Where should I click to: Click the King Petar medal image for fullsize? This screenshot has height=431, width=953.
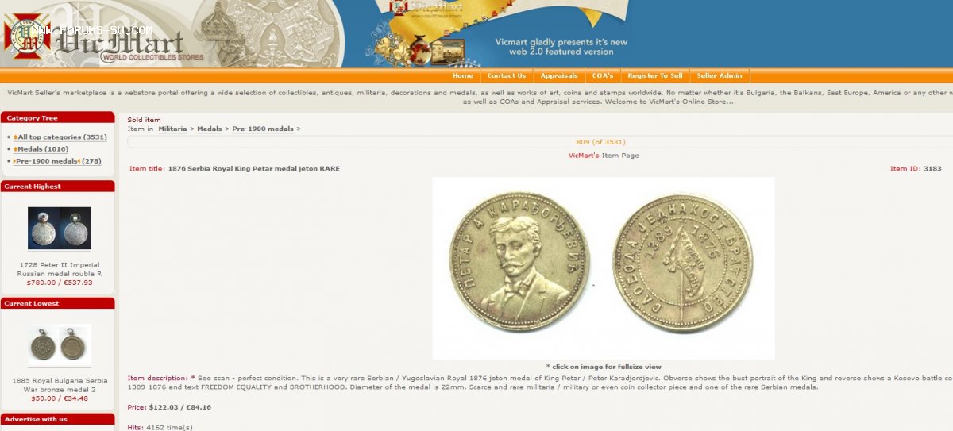[x=604, y=268]
